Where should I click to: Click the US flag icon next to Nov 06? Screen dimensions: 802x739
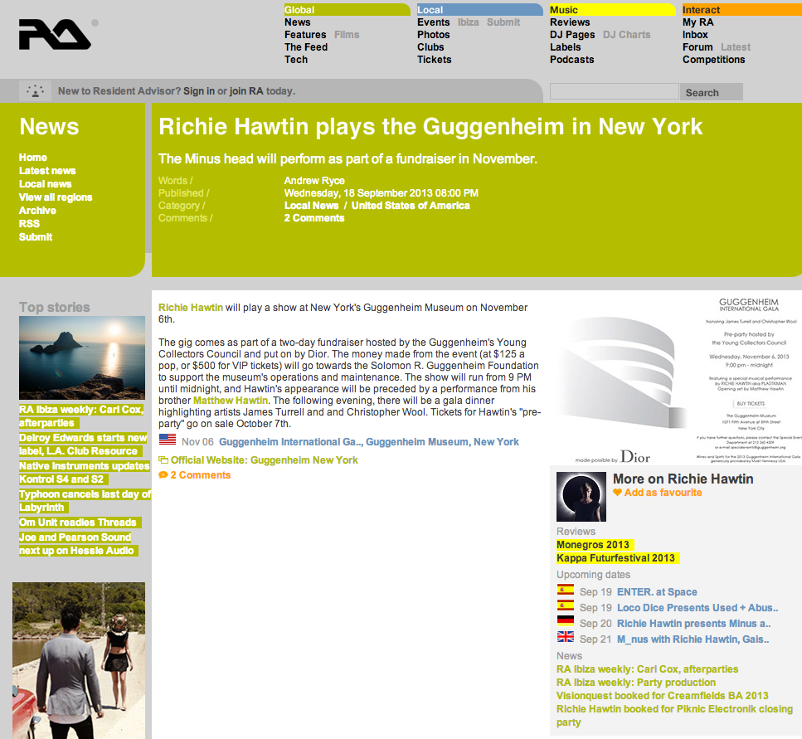tap(168, 440)
